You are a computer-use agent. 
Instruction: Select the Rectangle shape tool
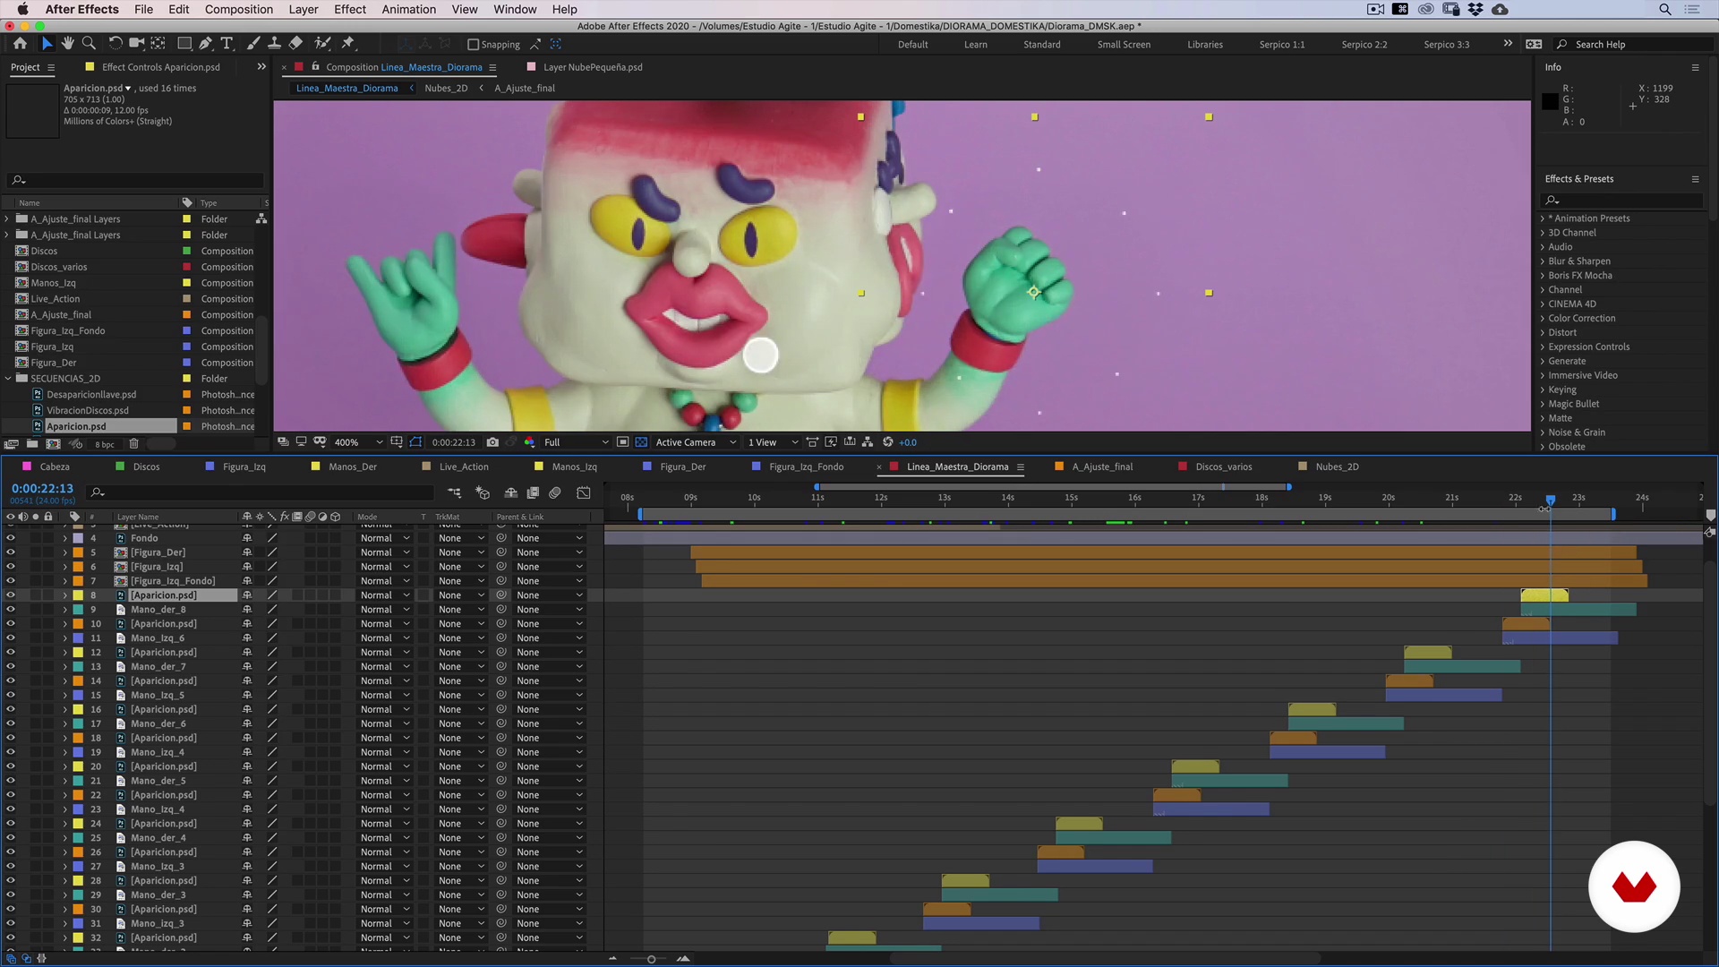point(184,43)
